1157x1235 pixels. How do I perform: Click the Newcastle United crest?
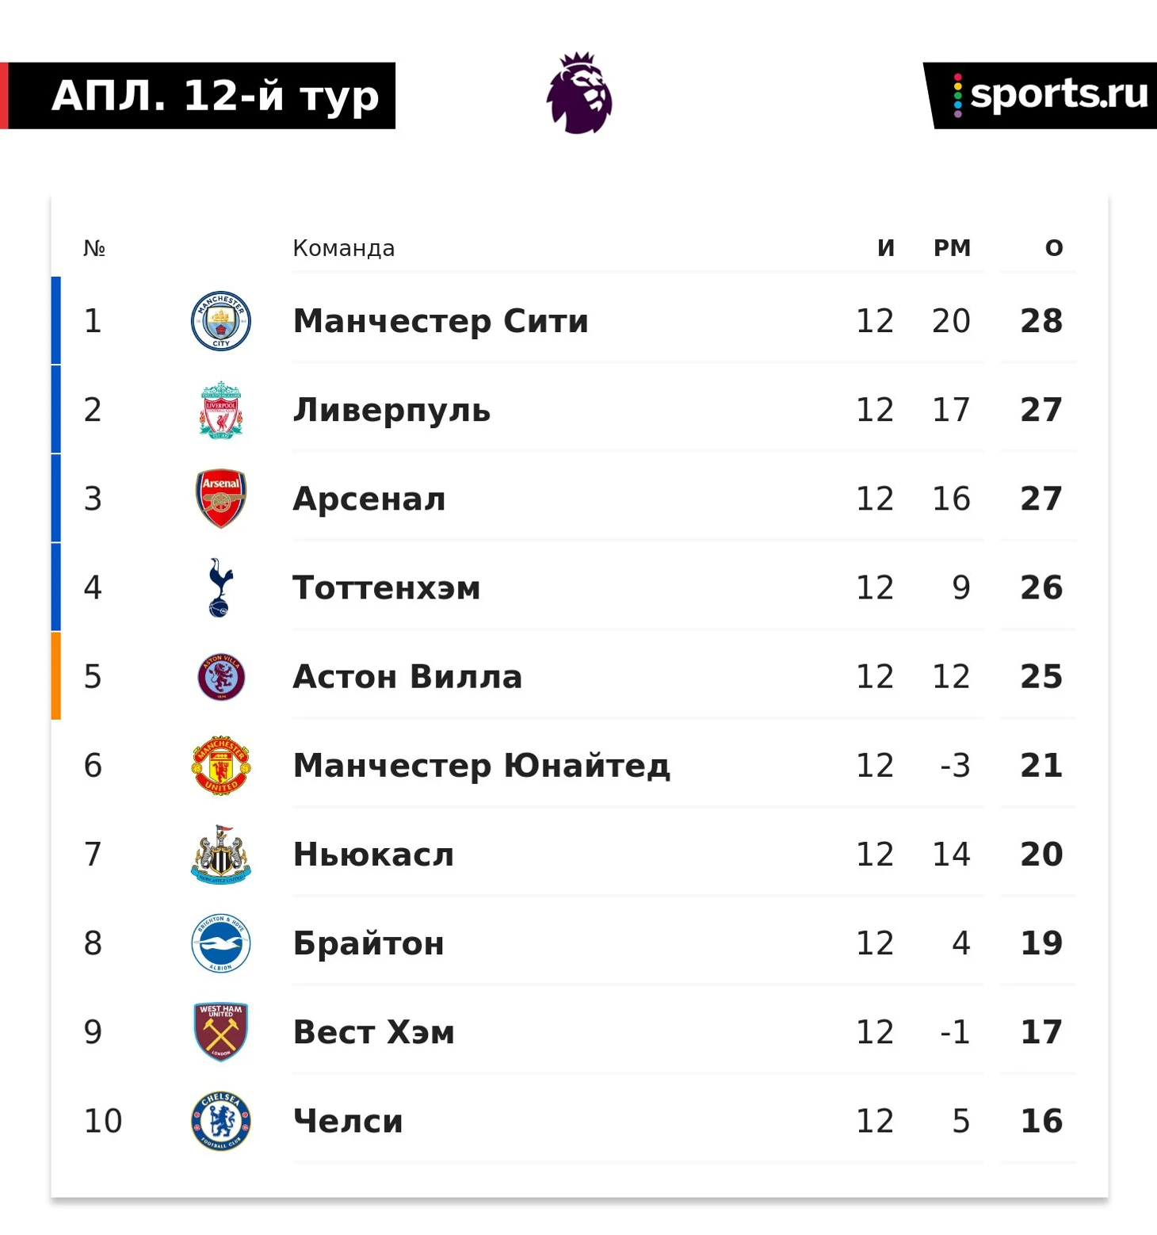[221, 854]
